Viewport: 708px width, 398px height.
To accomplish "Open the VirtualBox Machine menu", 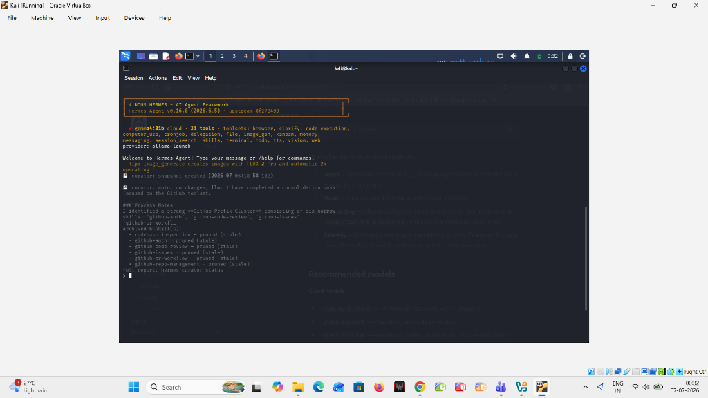I will click(42, 18).
